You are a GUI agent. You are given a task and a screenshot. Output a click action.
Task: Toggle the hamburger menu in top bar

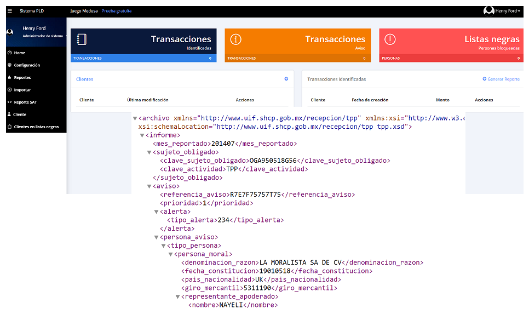9,11
